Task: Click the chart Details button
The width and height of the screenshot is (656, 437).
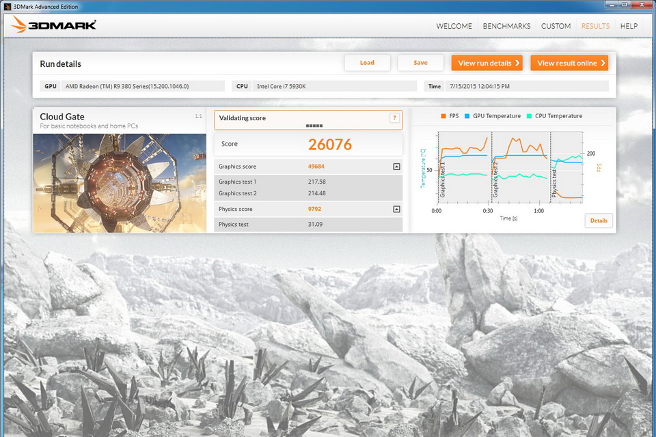Action: click(599, 221)
